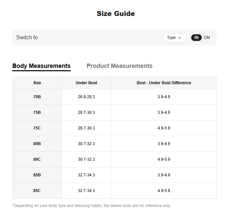Select the 80C size row
Screen dimensions: 226x212
pos(114,159)
